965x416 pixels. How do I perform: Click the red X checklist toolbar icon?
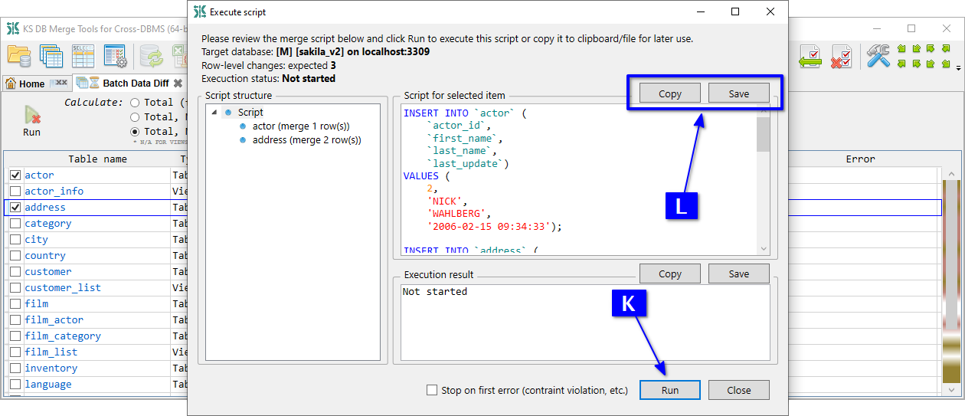[x=841, y=56]
